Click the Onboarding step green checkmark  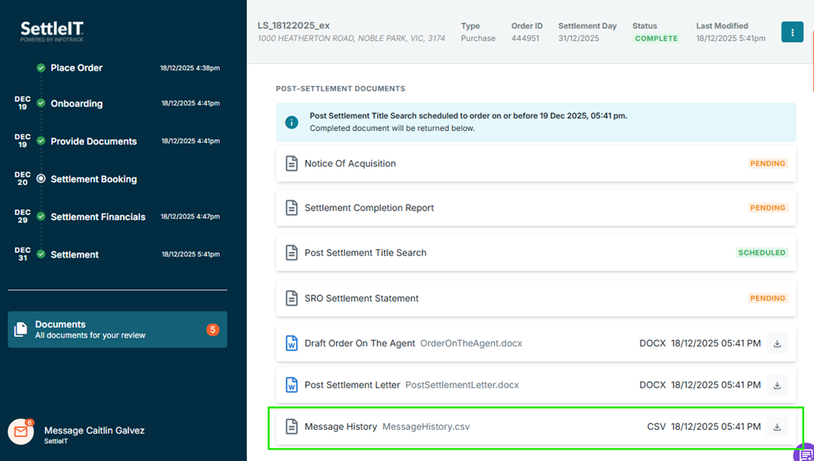coord(41,104)
